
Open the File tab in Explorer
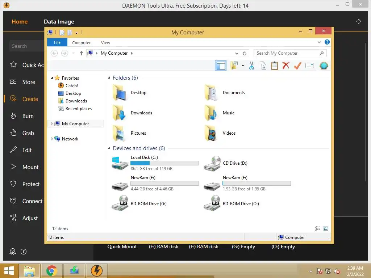pos(57,42)
